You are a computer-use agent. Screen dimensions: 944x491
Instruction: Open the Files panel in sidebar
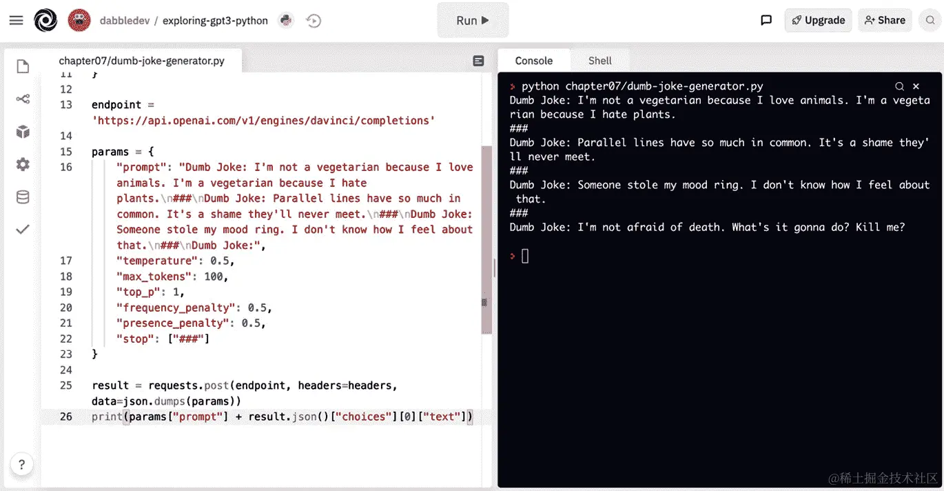click(22, 66)
